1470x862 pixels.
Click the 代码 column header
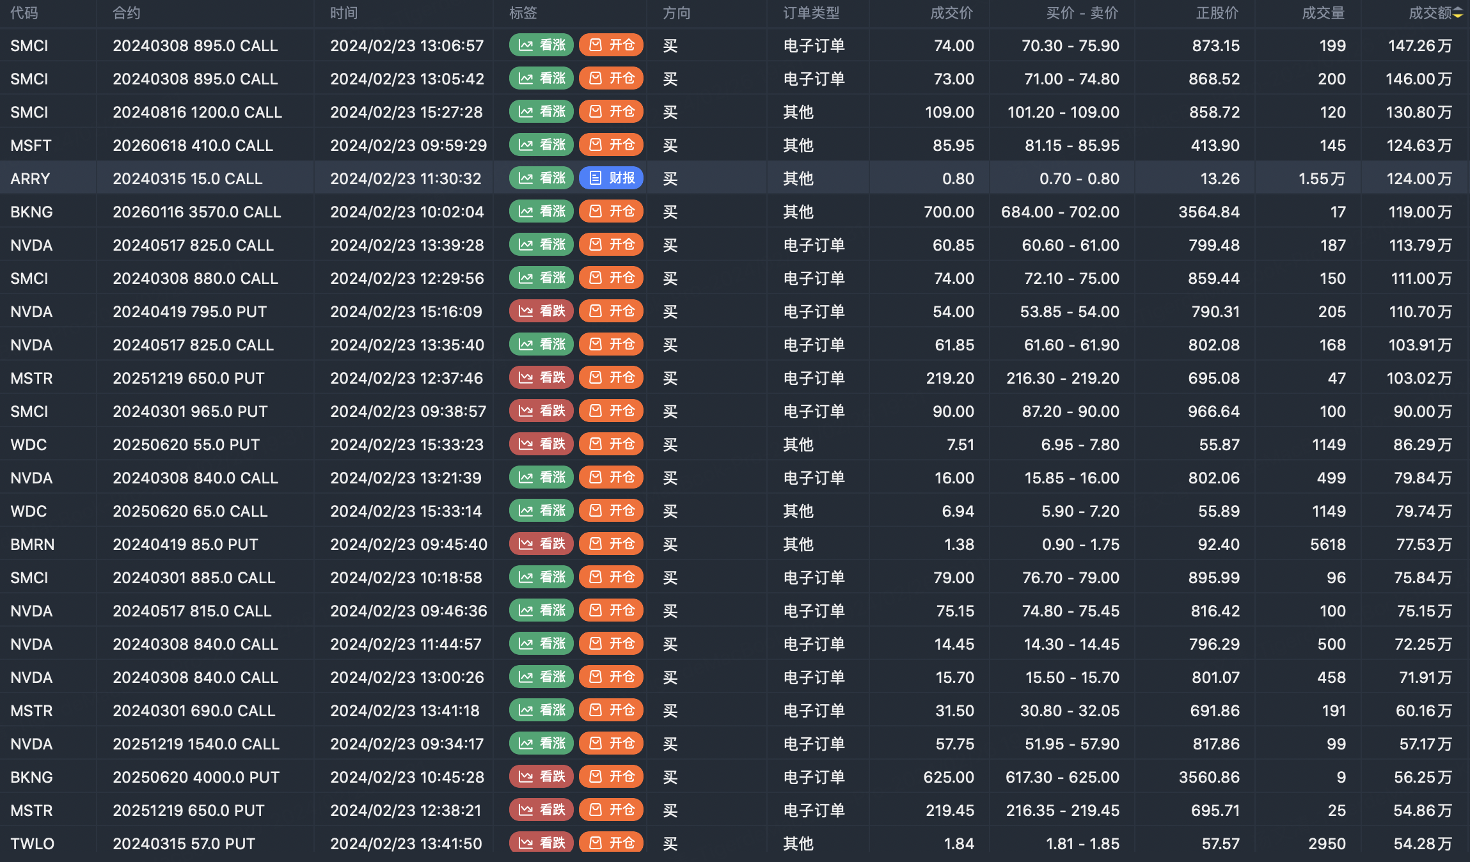tap(24, 13)
